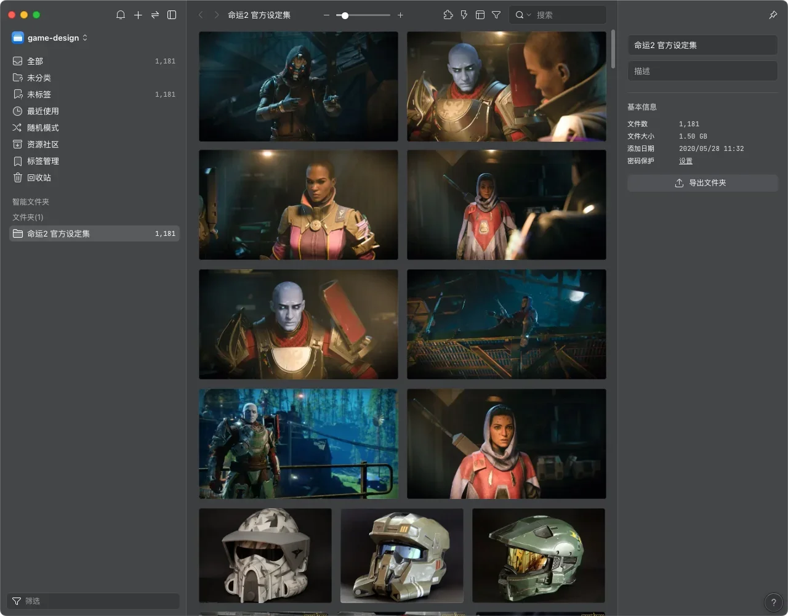Click the 智能文件夹 section header
Image resolution: width=788 pixels, height=616 pixels.
click(x=31, y=202)
